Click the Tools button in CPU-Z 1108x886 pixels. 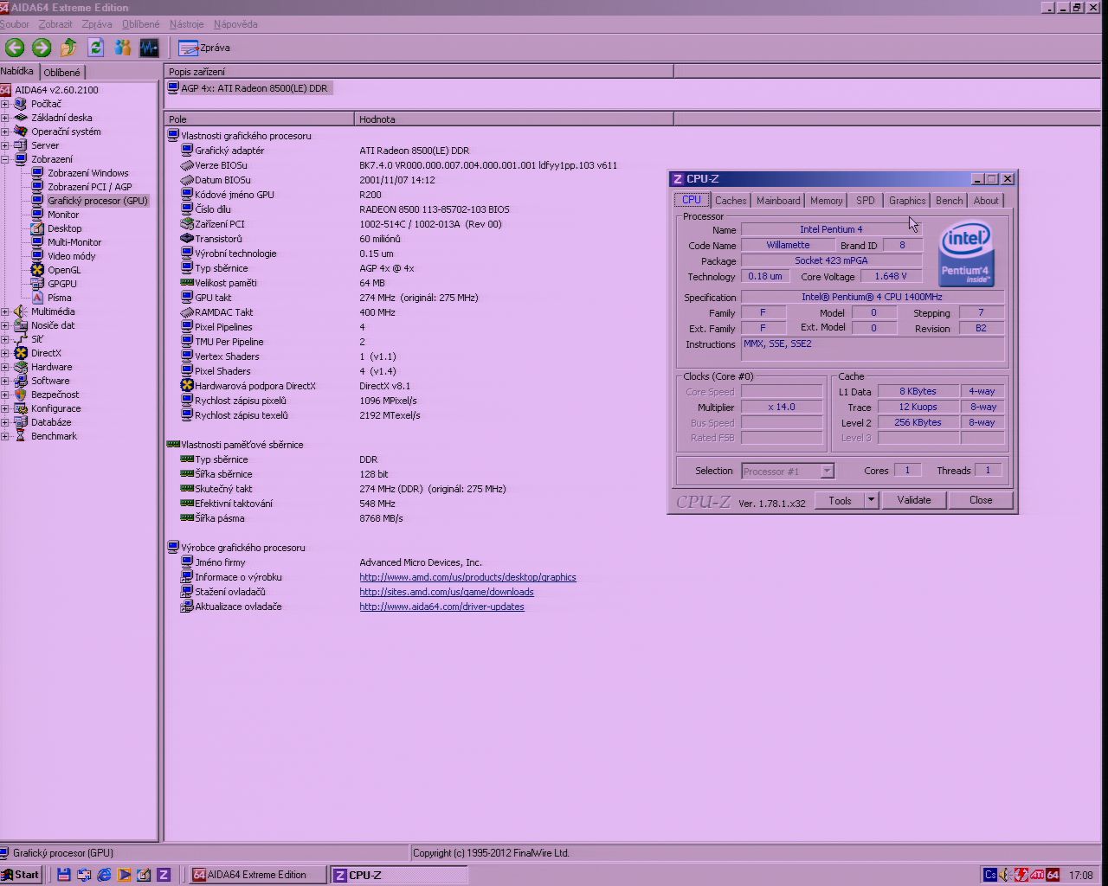[x=840, y=500]
